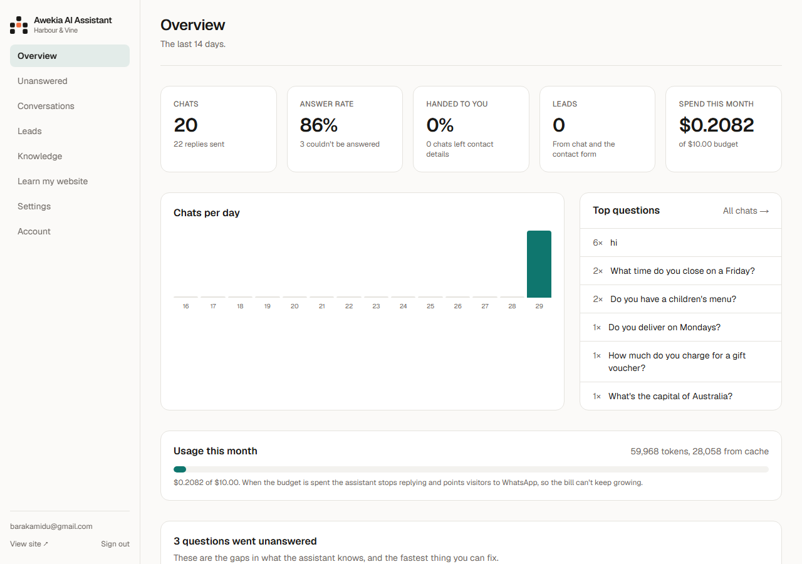Select "Do you have a children's menu?" question
802x564 pixels.
(680, 299)
